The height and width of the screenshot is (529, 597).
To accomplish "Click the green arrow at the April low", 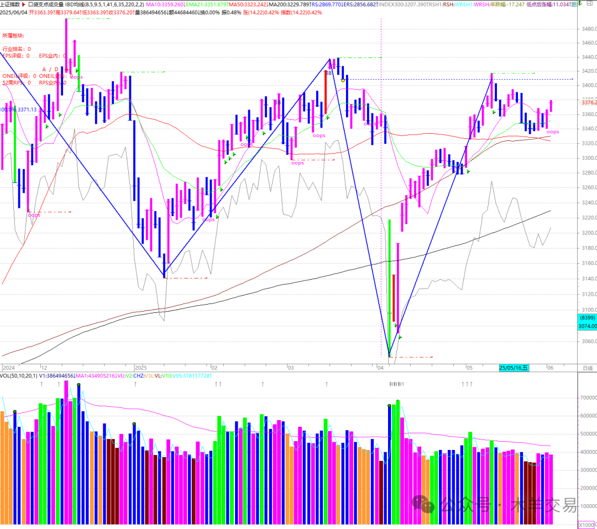I will click(400, 337).
